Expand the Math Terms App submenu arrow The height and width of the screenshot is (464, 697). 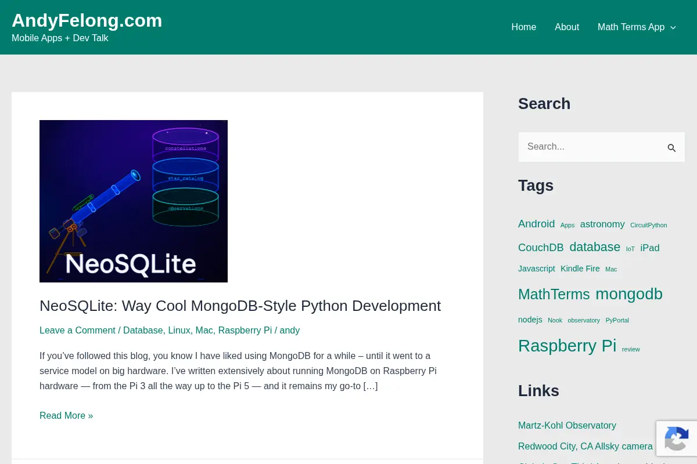pos(673,27)
